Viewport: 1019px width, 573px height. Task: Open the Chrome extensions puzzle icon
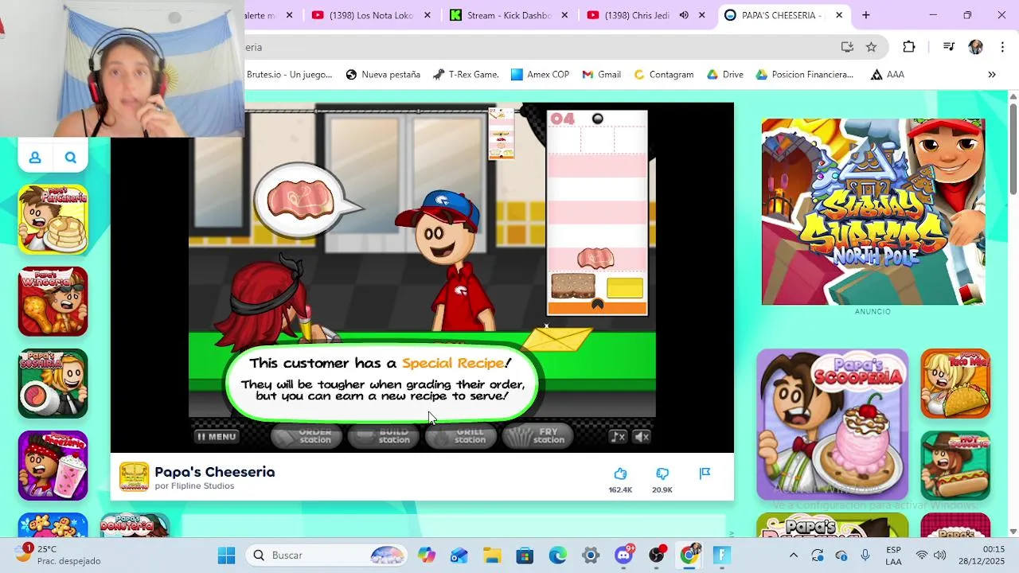pos(909,47)
